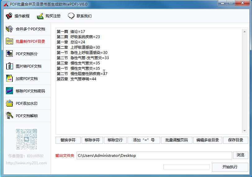Click the PDF添加水印 basket icon

point(10,103)
